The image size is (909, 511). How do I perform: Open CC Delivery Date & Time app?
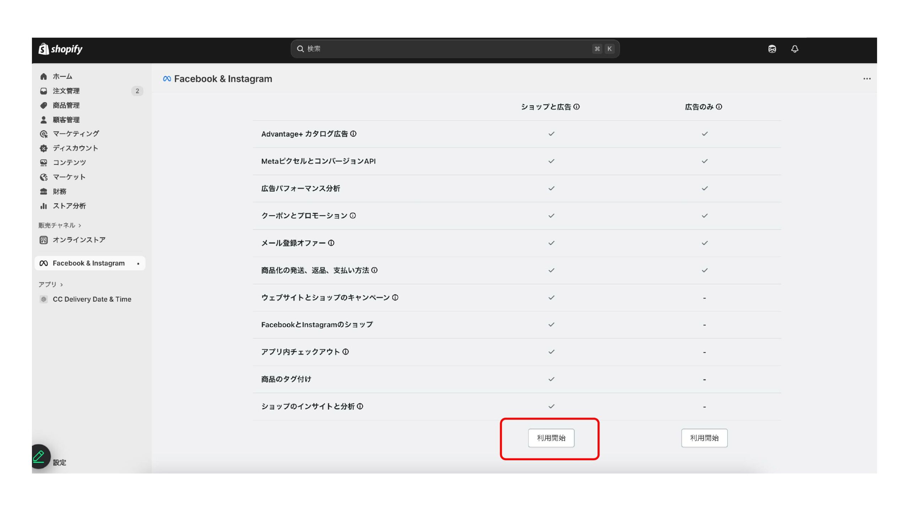click(92, 299)
